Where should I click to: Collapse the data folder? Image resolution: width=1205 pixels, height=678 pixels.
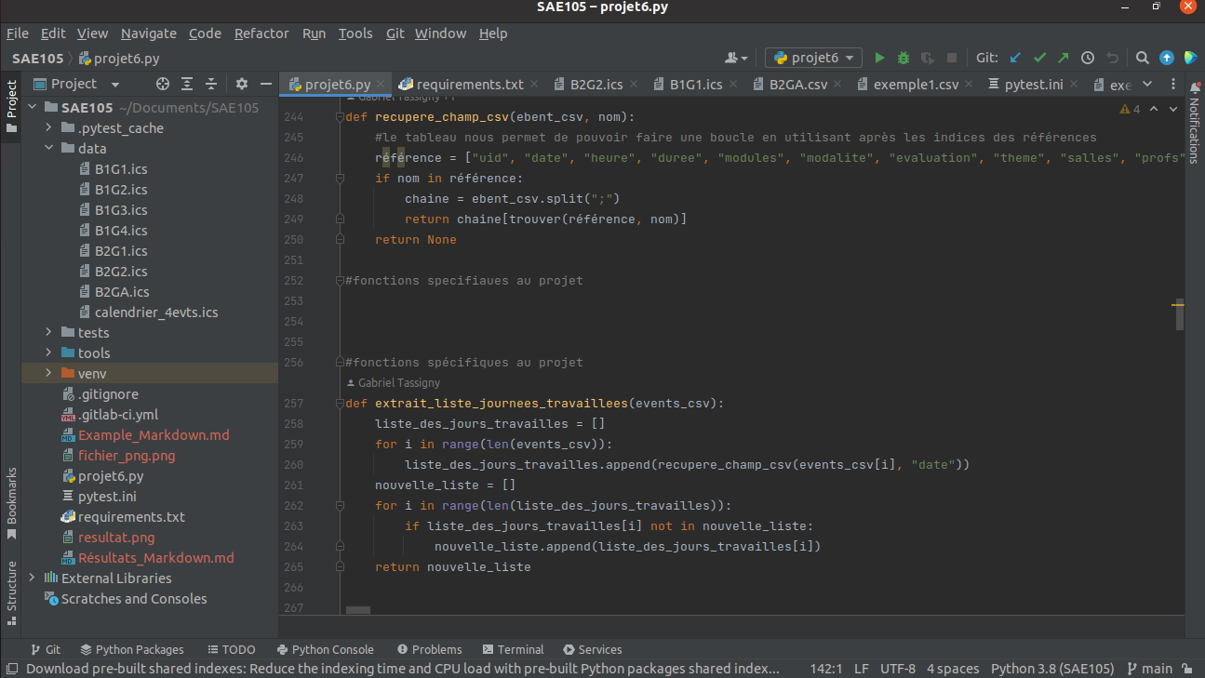tap(48, 149)
